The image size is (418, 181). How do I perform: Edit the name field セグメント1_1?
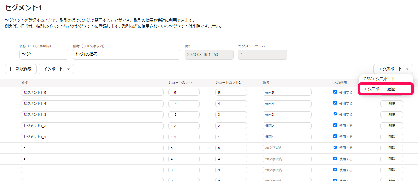click(x=92, y=137)
